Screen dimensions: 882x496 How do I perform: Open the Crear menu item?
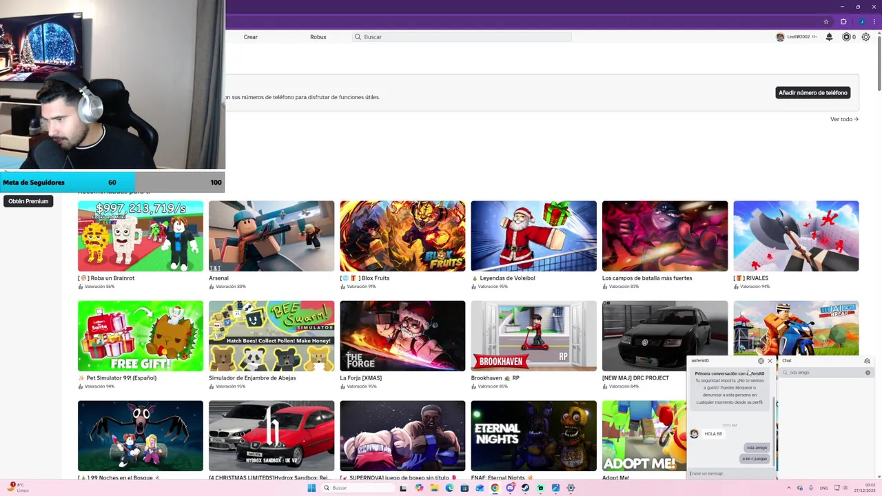[x=251, y=37]
